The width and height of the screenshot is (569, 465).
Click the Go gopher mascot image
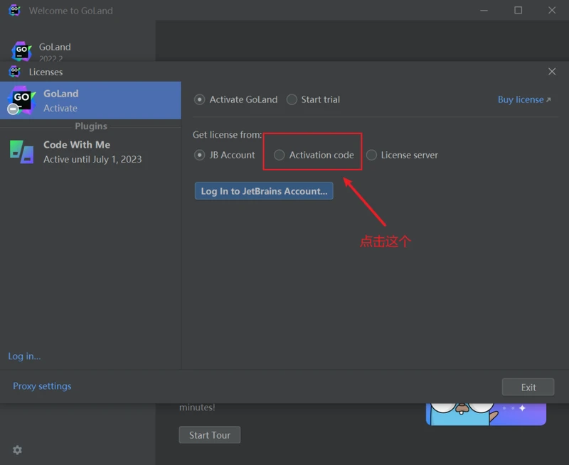(461, 413)
